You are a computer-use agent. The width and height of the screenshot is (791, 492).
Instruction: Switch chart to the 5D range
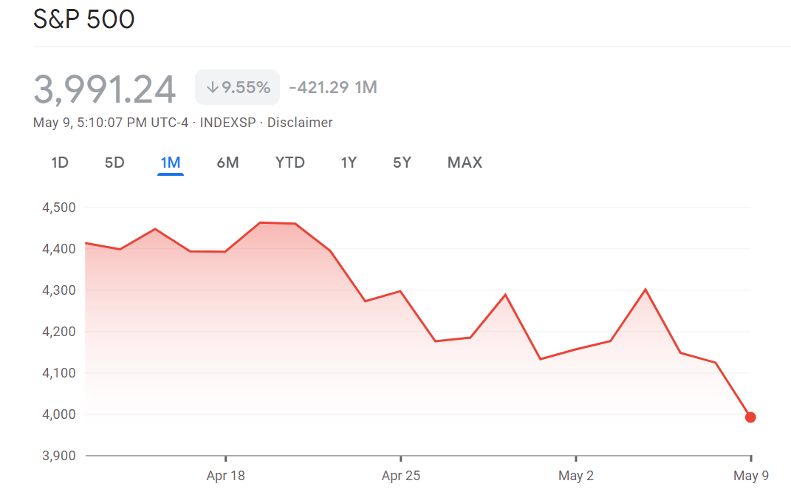click(114, 163)
